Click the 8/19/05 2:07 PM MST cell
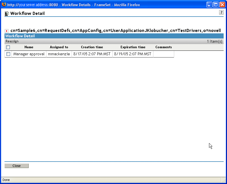Screen dimensions: 227x184 [133, 54]
